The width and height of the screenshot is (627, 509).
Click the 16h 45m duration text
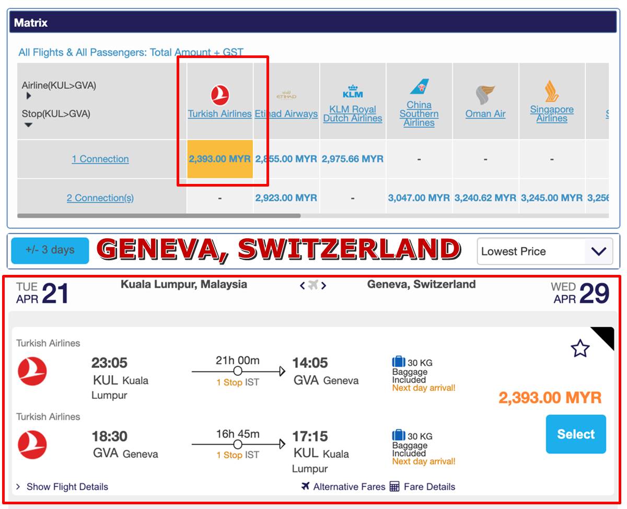coord(238,434)
